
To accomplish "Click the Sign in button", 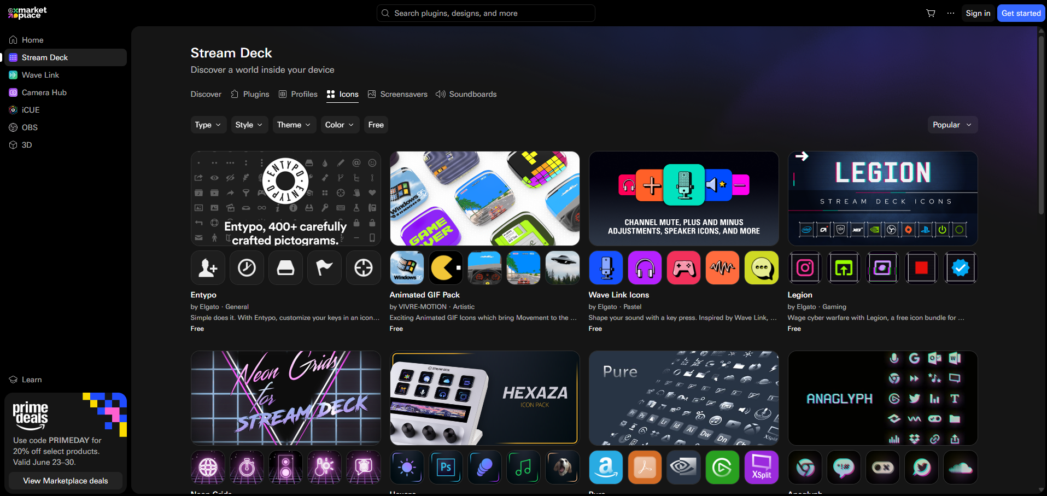I will (978, 13).
